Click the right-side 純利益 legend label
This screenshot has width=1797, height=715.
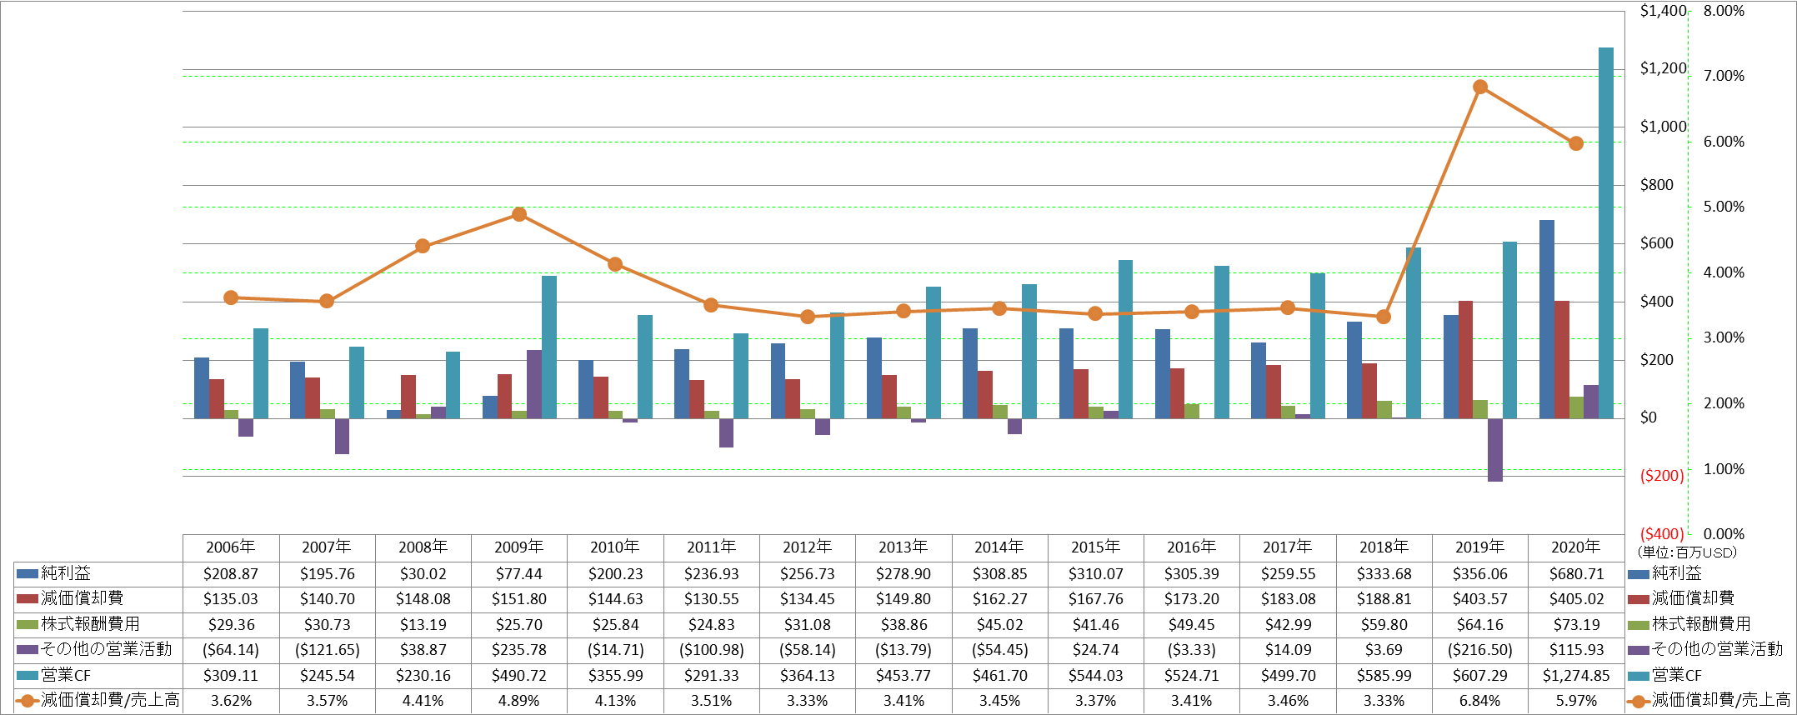[x=1678, y=573]
